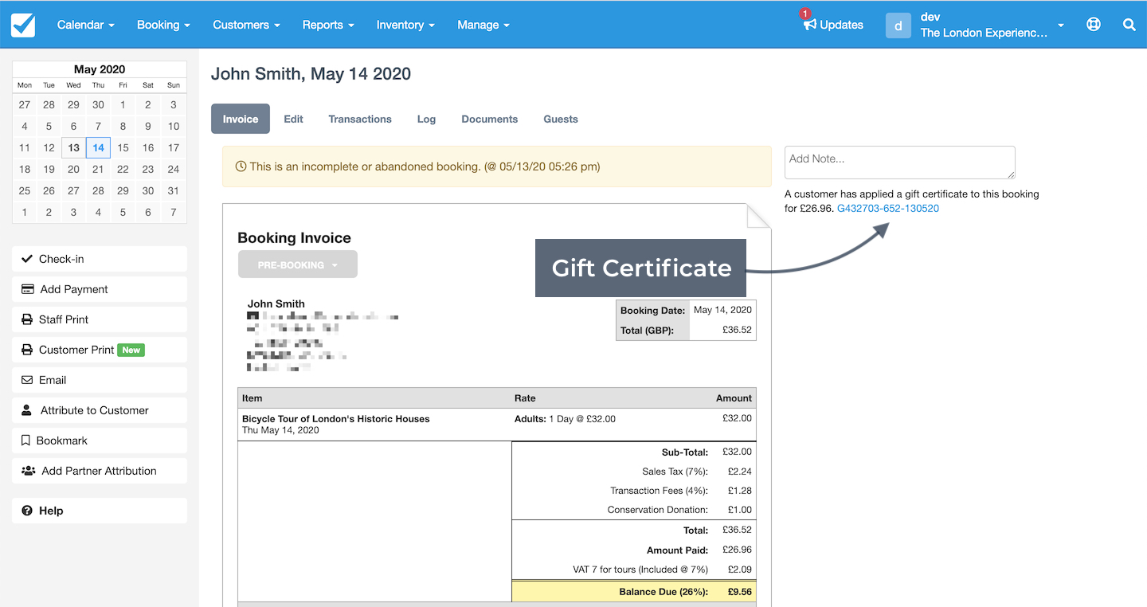The width and height of the screenshot is (1147, 607).
Task: Open the Updates megaphone notifications
Action: coord(833,25)
